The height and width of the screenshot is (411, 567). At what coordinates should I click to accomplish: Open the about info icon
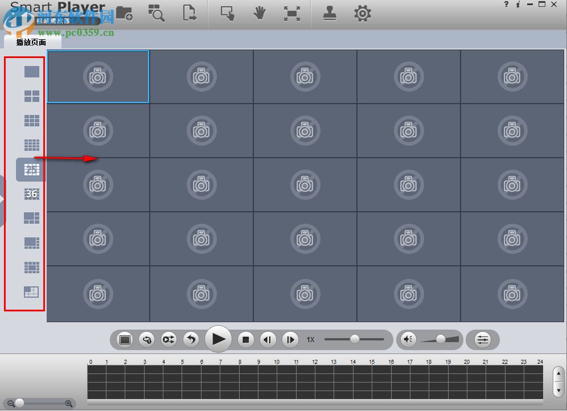click(x=518, y=5)
